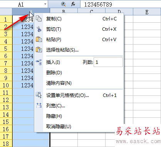Click the paste clipboard icon
The height and width of the screenshot is (147, 161).
pos(39,39)
